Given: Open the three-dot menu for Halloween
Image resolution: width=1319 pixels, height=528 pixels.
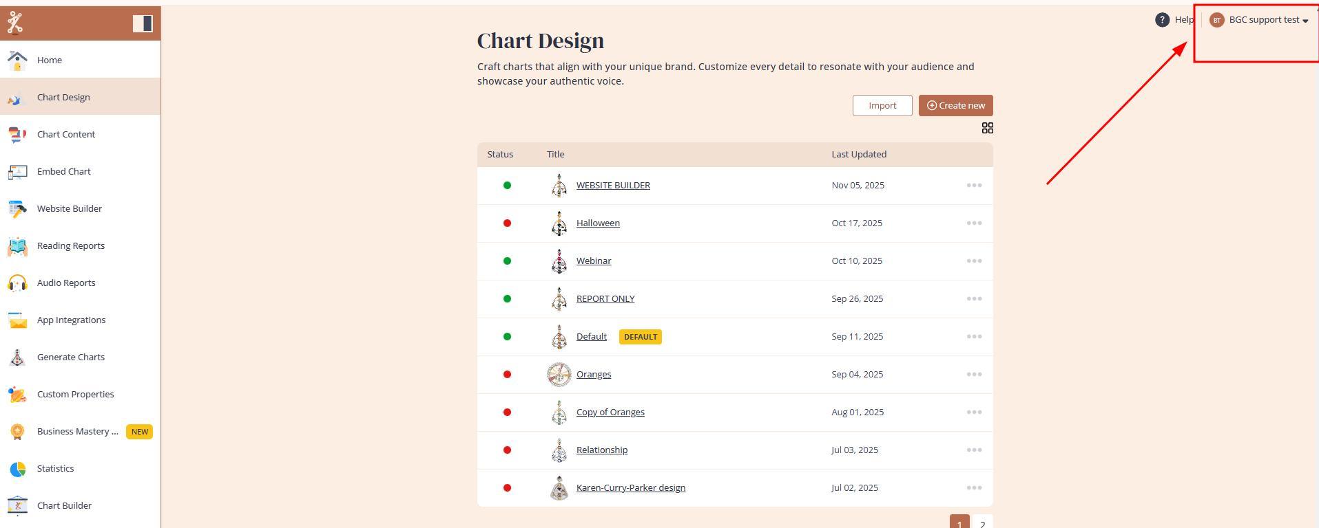Looking at the screenshot, I should tap(973, 223).
